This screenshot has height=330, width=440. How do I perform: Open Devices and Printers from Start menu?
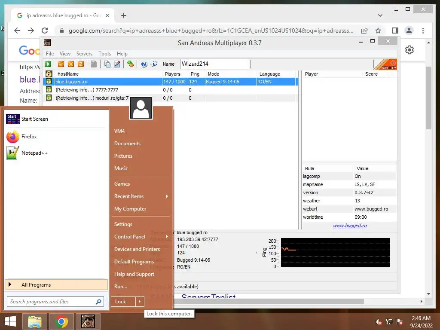[137, 249]
